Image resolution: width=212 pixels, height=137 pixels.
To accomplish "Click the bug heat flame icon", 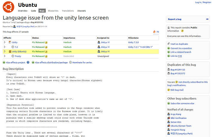I will click(x=154, y=32).
